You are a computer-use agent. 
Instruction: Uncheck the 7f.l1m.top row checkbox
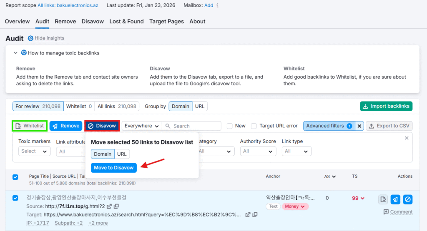15,198
